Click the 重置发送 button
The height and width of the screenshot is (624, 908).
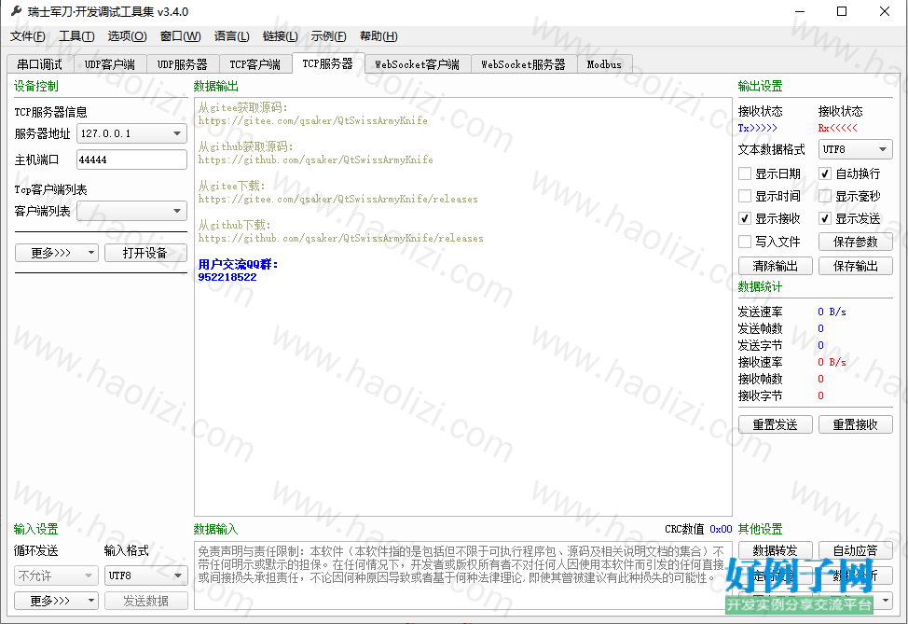tap(776, 424)
